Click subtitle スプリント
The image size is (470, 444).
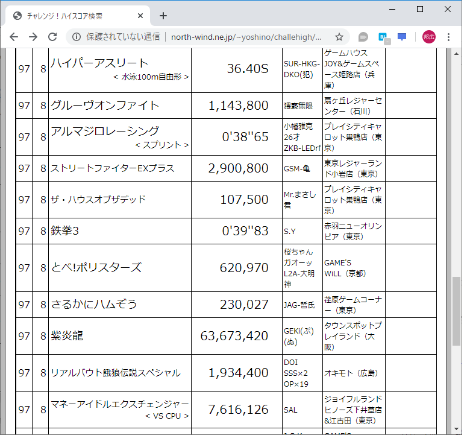pyautogui.click(x=162, y=145)
